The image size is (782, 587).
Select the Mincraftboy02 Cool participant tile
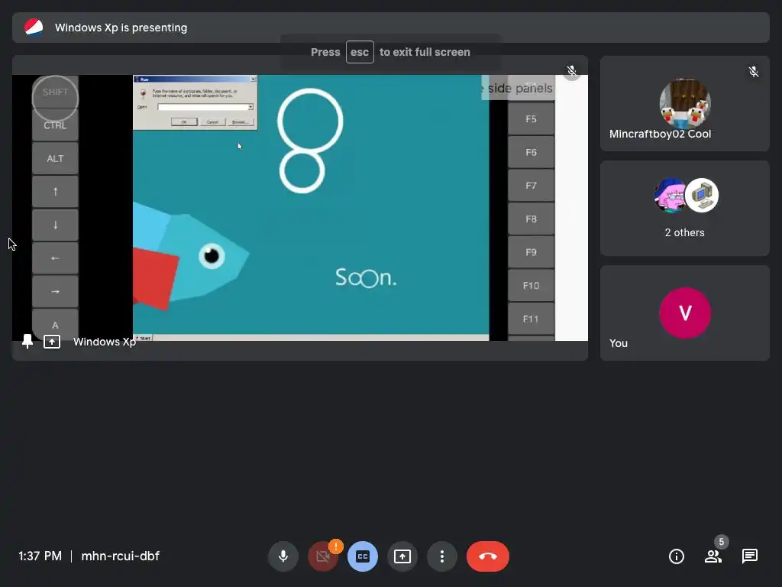(x=685, y=104)
